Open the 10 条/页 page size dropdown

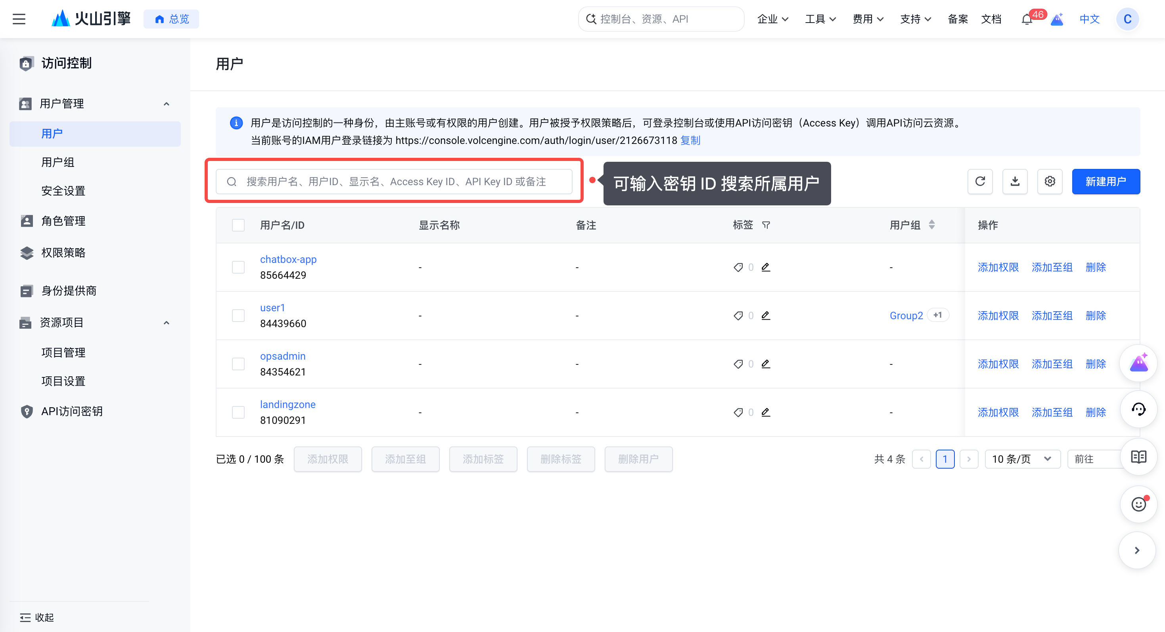click(x=1023, y=459)
